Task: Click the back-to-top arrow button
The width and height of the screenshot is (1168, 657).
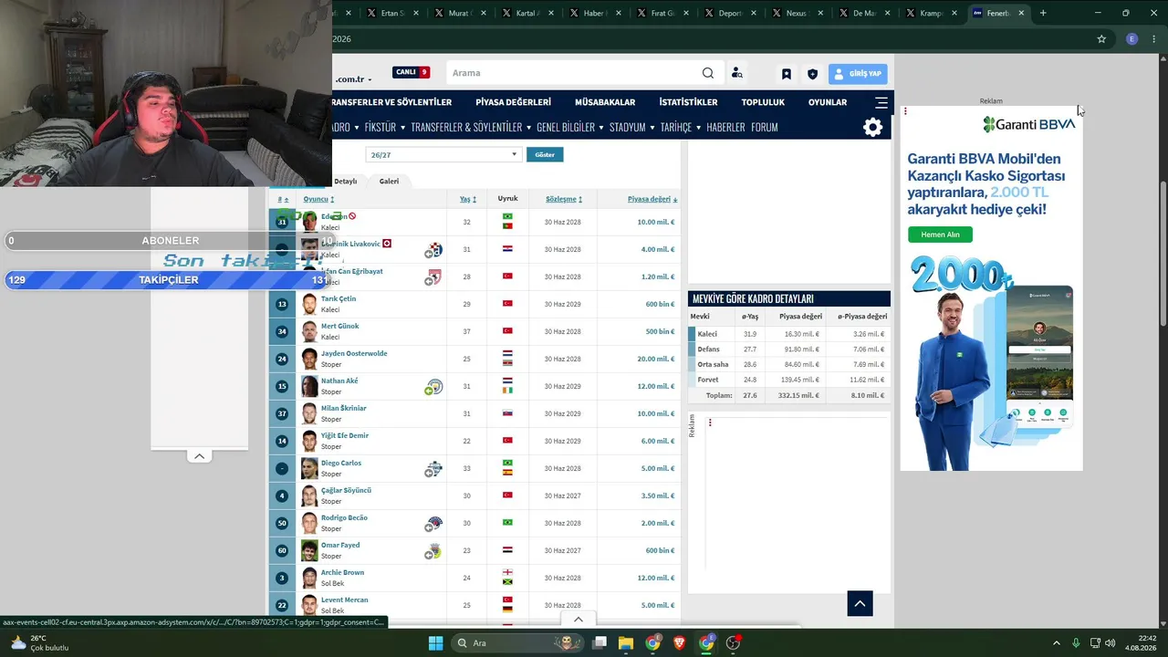Action: 860,603
